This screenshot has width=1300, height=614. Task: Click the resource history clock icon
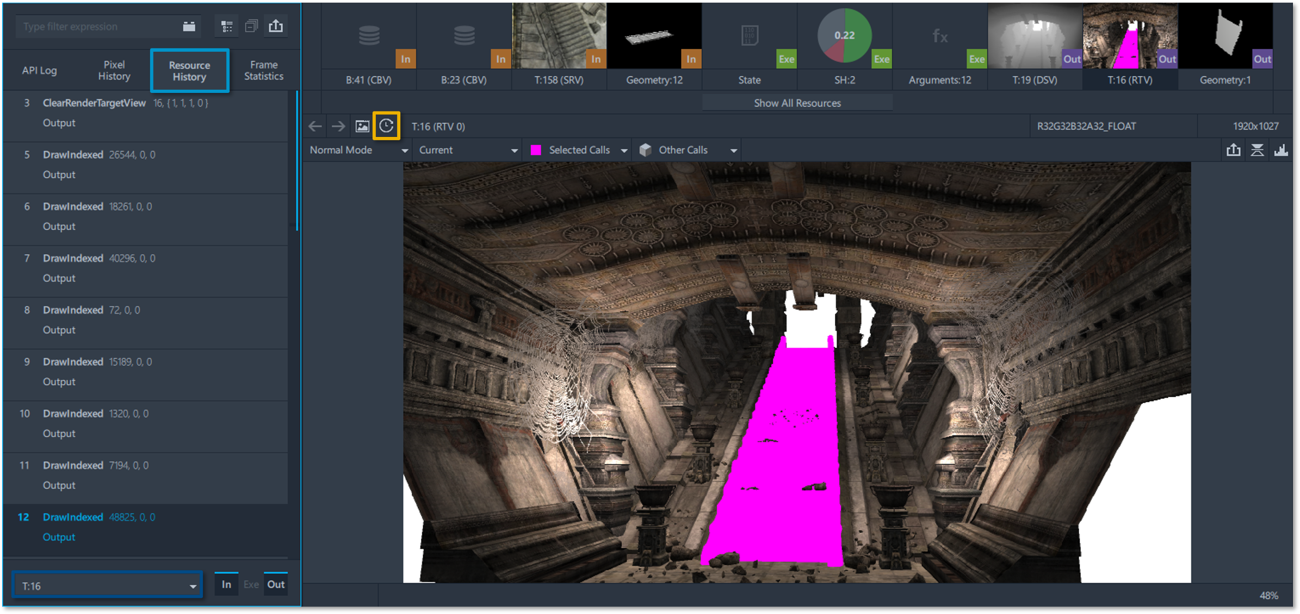point(386,126)
